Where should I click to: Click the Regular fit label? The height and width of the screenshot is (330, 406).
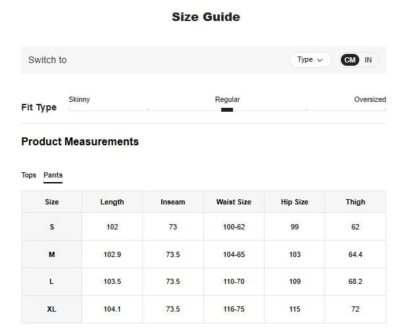coord(227,99)
